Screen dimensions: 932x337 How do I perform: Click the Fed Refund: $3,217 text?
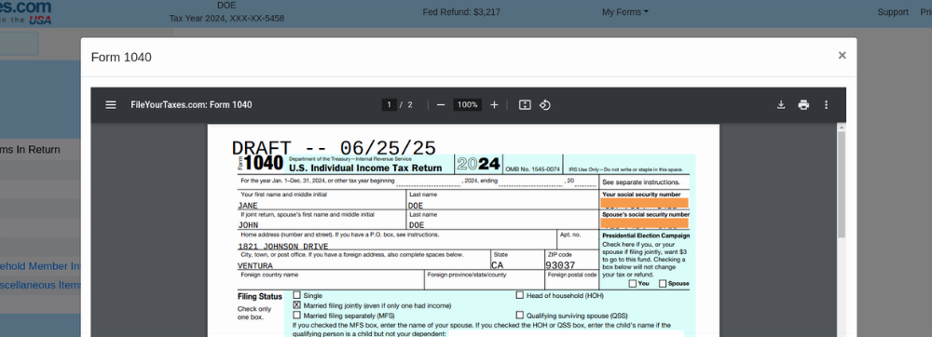point(461,12)
